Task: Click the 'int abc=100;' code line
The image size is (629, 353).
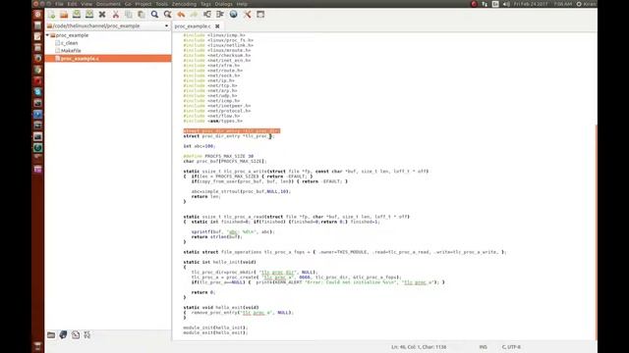Action: (x=200, y=146)
